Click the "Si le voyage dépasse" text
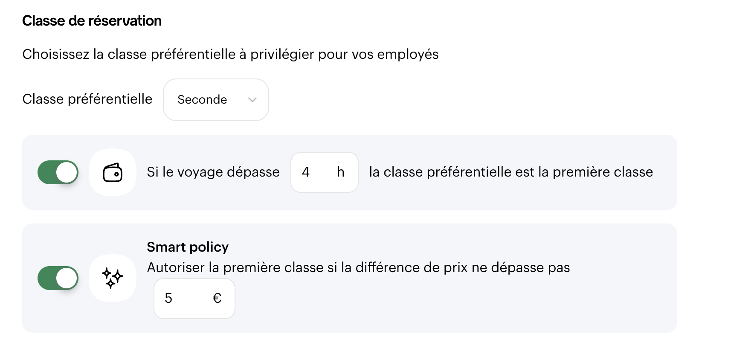The width and height of the screenshot is (731, 354). pyautogui.click(x=213, y=172)
